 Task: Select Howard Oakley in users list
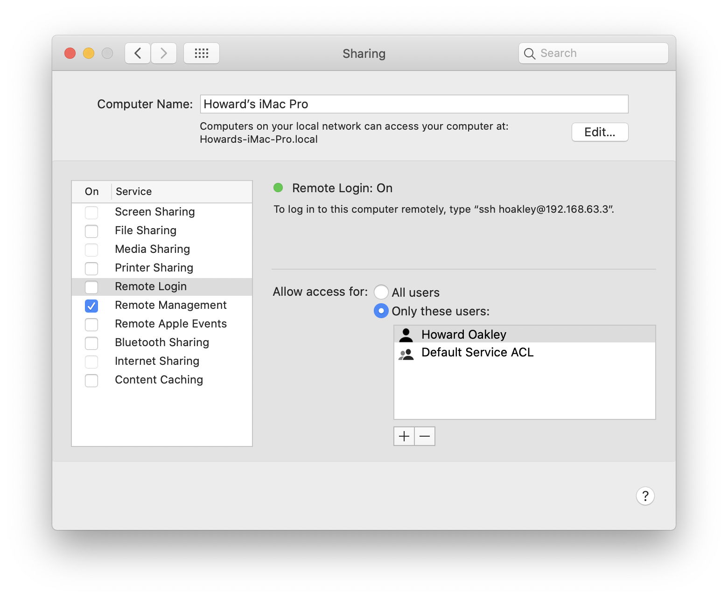pos(463,334)
